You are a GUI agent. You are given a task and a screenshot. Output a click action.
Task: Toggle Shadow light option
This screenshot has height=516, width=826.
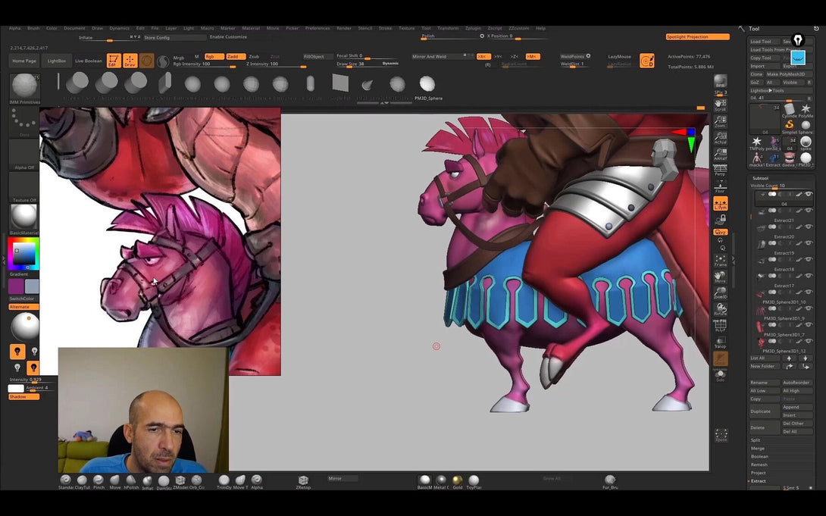point(23,396)
